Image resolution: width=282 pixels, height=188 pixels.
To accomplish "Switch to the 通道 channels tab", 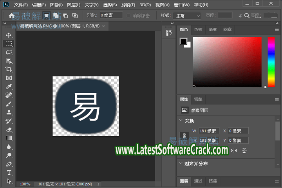I will (x=199, y=181).
